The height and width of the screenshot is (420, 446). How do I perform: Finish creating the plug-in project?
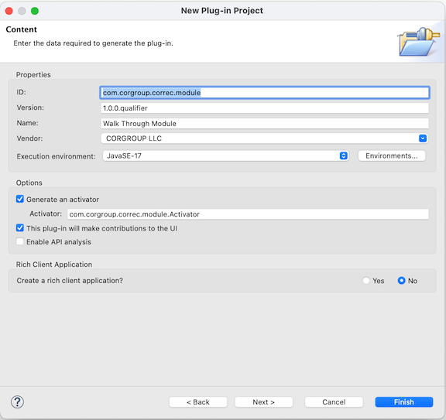point(404,402)
